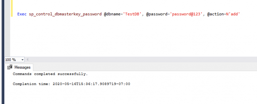This screenshot has height=104, width=257.
Task: Switch to the Messages tab
Action: click(x=22, y=67)
